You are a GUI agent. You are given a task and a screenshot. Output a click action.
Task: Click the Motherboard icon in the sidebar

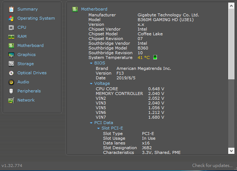tap(11, 45)
